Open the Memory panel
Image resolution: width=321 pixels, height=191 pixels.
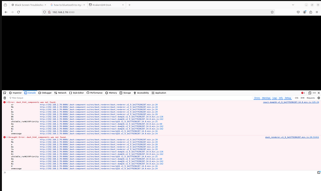tap(111, 93)
